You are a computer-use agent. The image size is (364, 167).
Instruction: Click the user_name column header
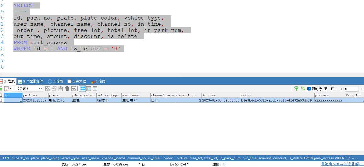[136, 95]
